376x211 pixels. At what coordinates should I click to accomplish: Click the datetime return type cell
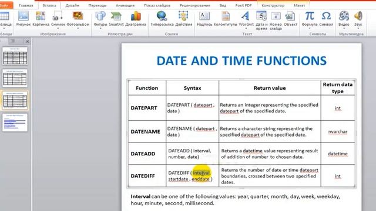pos(338,154)
